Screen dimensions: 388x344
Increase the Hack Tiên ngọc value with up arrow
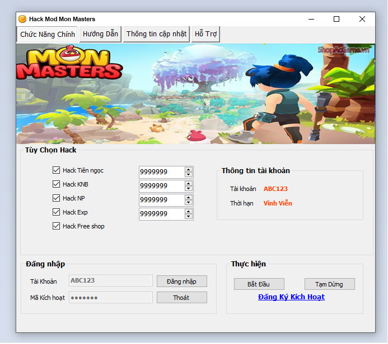pos(189,170)
